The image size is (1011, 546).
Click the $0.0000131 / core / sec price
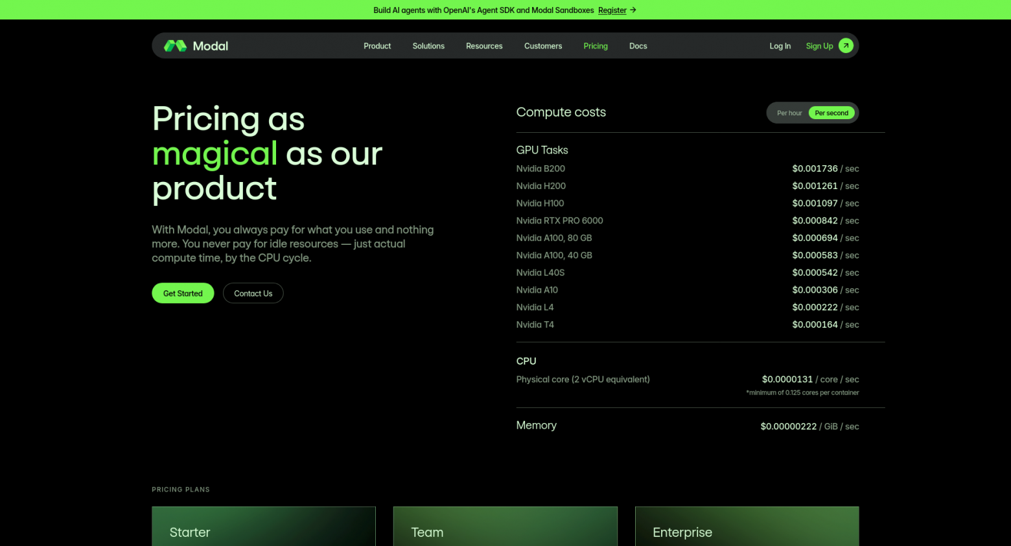(x=811, y=380)
